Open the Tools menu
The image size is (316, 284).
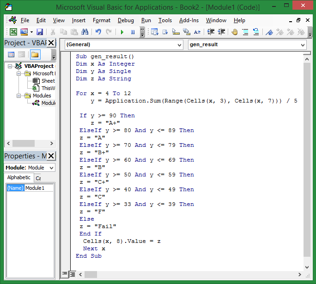(x=165, y=20)
